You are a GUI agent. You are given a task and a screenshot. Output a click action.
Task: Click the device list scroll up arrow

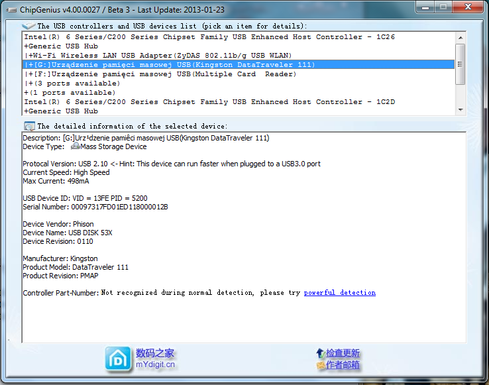click(x=461, y=38)
